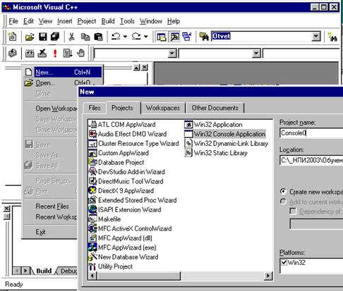Viewport: 343px width, 291px height.
Task: Expand the Redo history dropdown arrow
Action: (x=146, y=37)
